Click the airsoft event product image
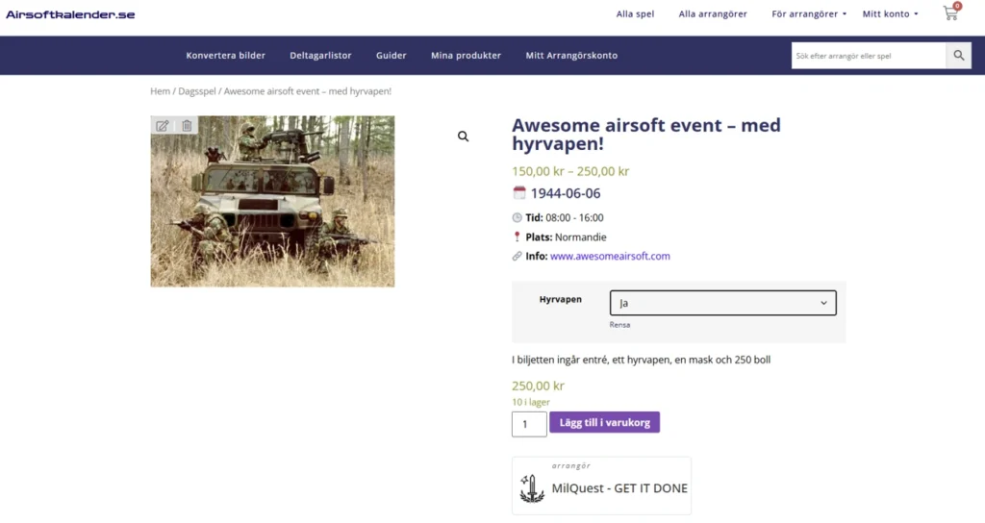 (x=272, y=201)
